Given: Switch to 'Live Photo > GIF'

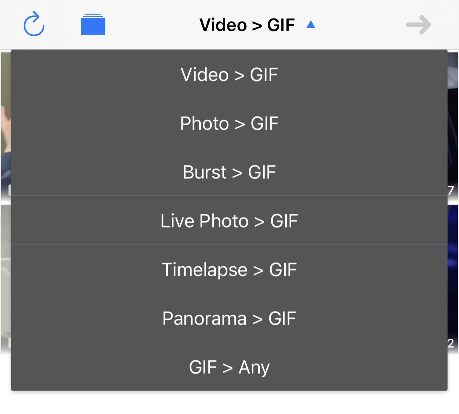Looking at the screenshot, I should (x=229, y=220).
